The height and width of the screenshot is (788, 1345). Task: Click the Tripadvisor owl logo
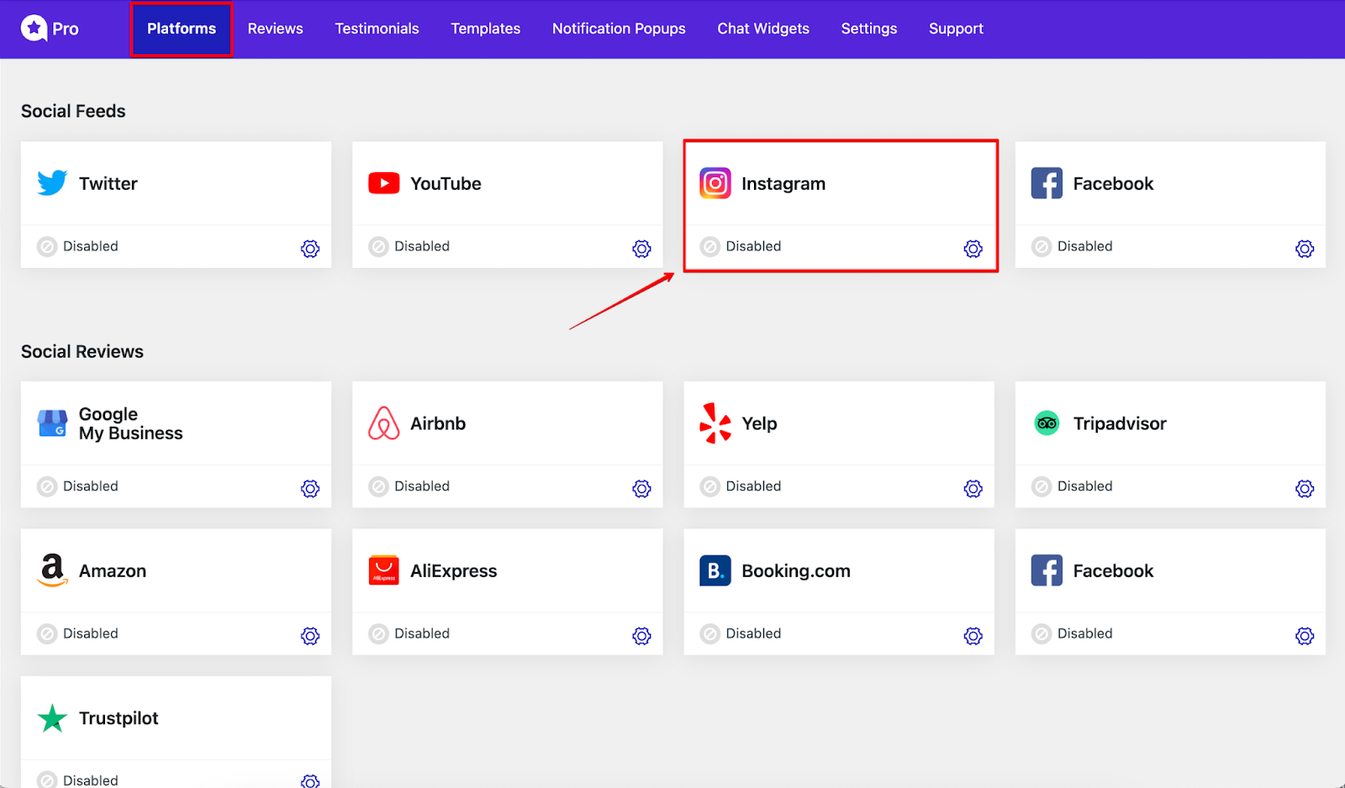pyautogui.click(x=1047, y=423)
